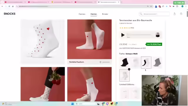Click the browser back arrow
The width and height of the screenshot is (188, 106).
[x=2, y=6]
